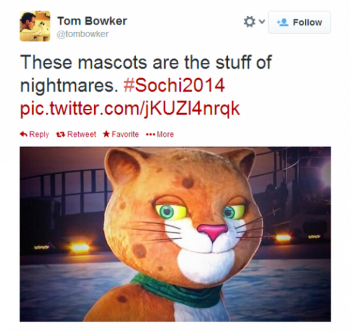Open the #Sochi2014 hashtag
Screen dimensions: 350x332
174,85
